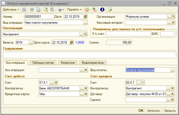
Task: Click the black info circle icon
Action: (x=102, y=10)
